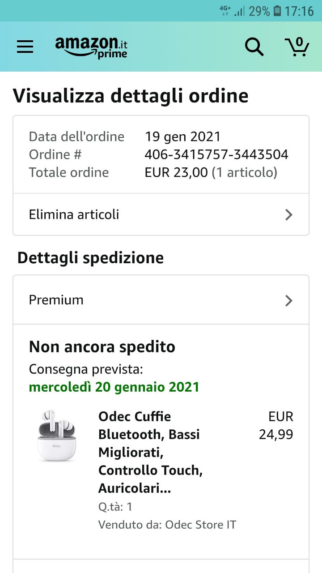Tap the Venduto da Odec Store IT text
This screenshot has height=573, width=322.
coord(167,525)
